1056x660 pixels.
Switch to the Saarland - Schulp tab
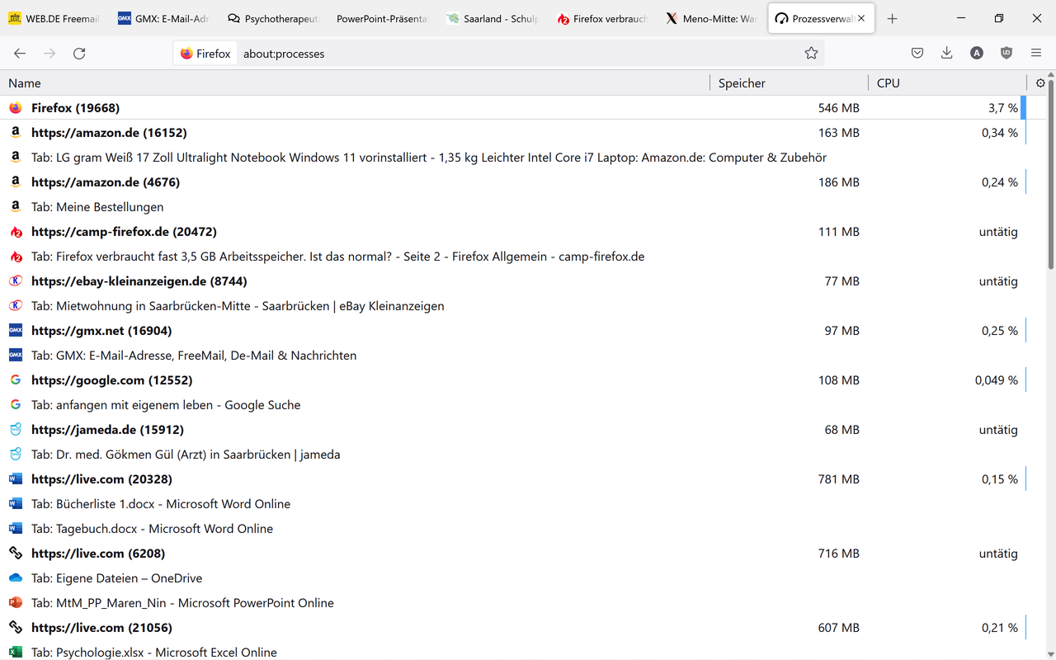pyautogui.click(x=491, y=18)
